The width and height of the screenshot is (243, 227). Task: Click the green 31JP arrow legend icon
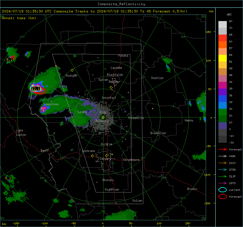[222, 176]
